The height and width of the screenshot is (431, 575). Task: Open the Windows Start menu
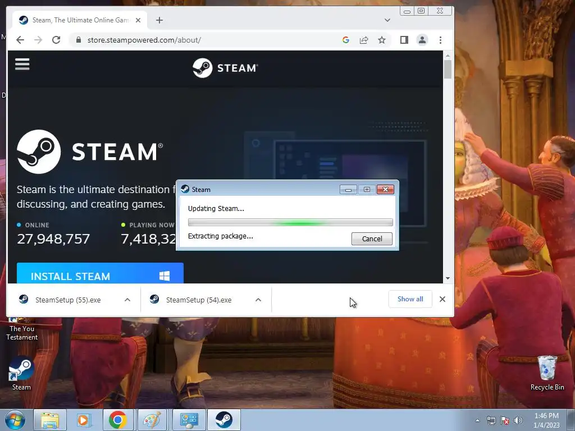click(x=14, y=420)
